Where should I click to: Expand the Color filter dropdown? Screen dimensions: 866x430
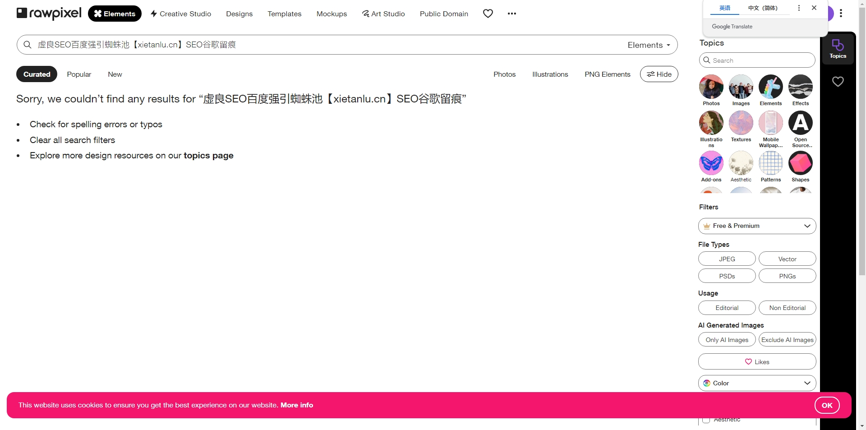pyautogui.click(x=757, y=383)
